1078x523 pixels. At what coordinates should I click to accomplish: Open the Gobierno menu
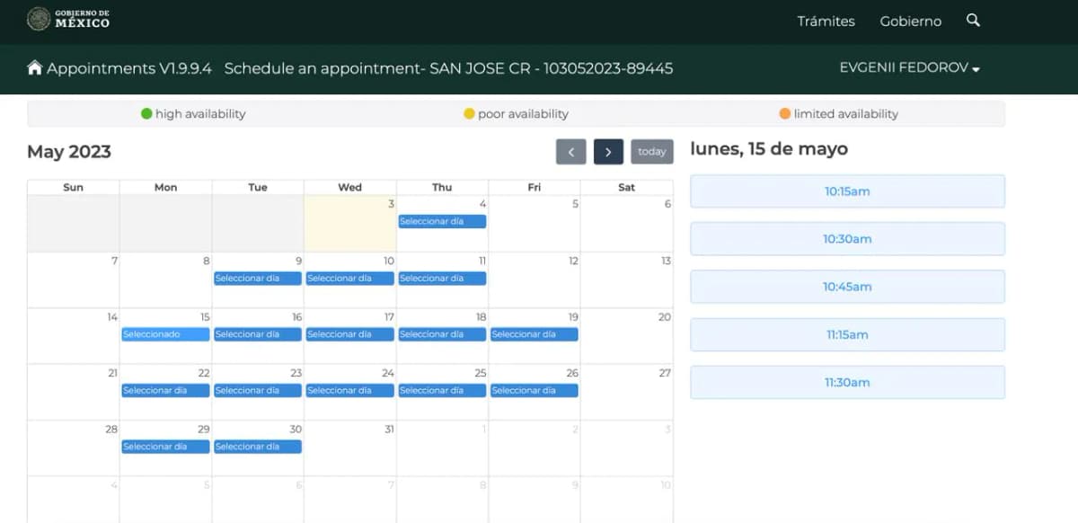pos(911,21)
